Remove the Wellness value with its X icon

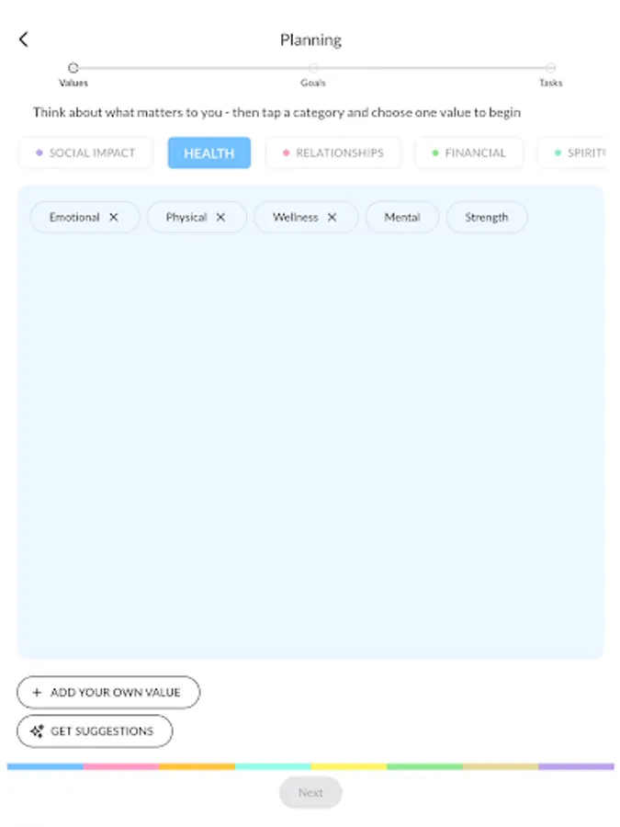[x=333, y=217]
